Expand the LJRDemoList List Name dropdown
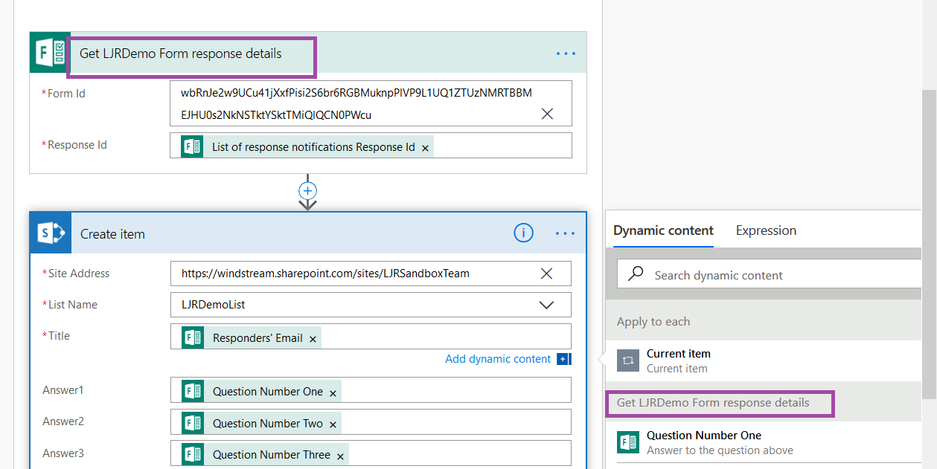The image size is (937, 469). pos(547,305)
